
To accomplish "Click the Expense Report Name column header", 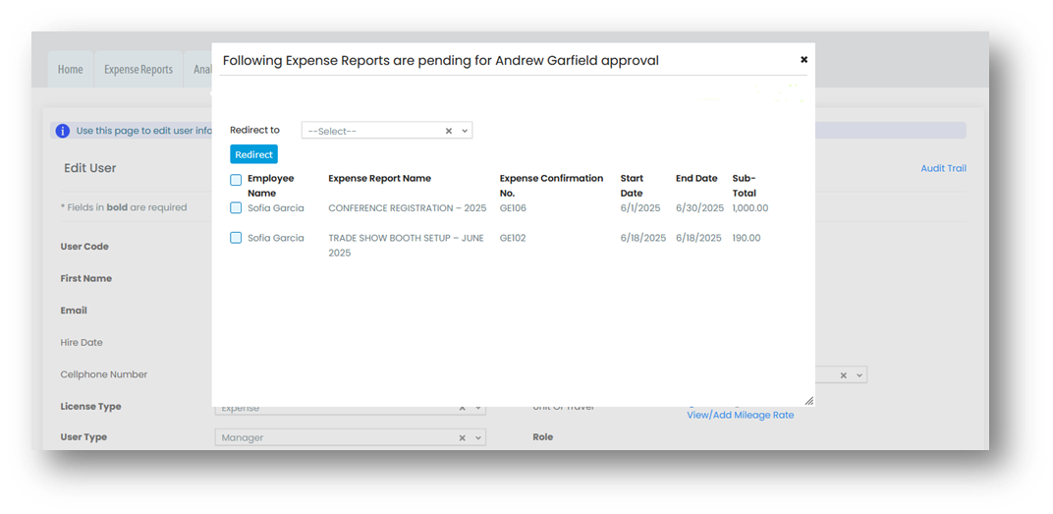I will [379, 178].
